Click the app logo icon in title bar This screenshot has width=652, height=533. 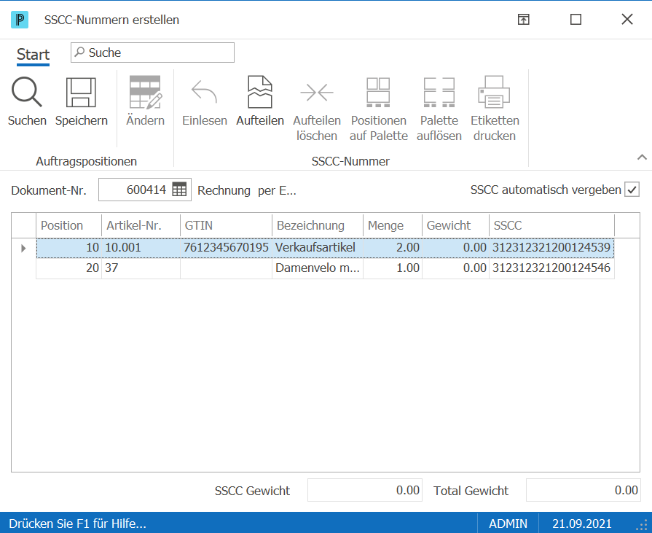pyautogui.click(x=20, y=20)
